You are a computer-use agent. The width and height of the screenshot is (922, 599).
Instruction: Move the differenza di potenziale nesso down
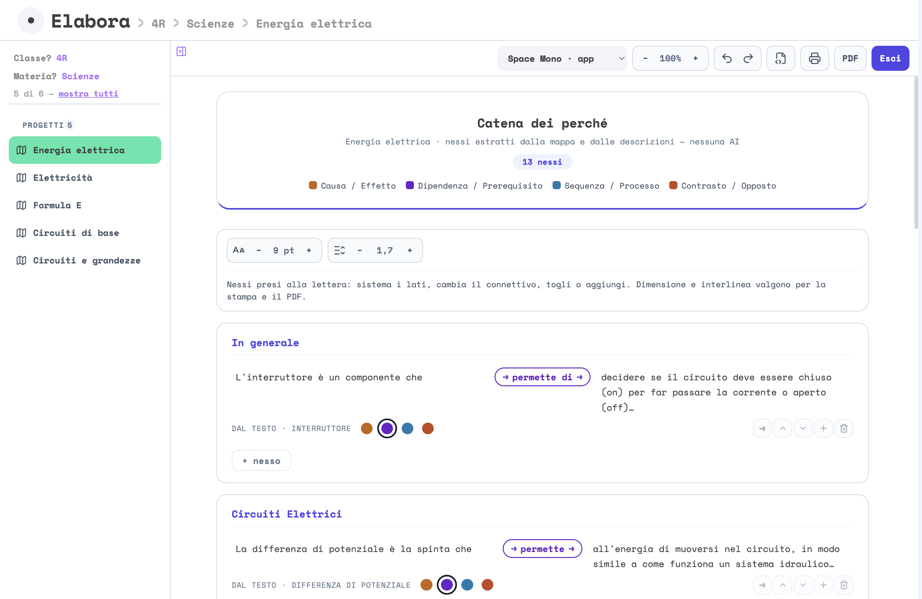(803, 585)
